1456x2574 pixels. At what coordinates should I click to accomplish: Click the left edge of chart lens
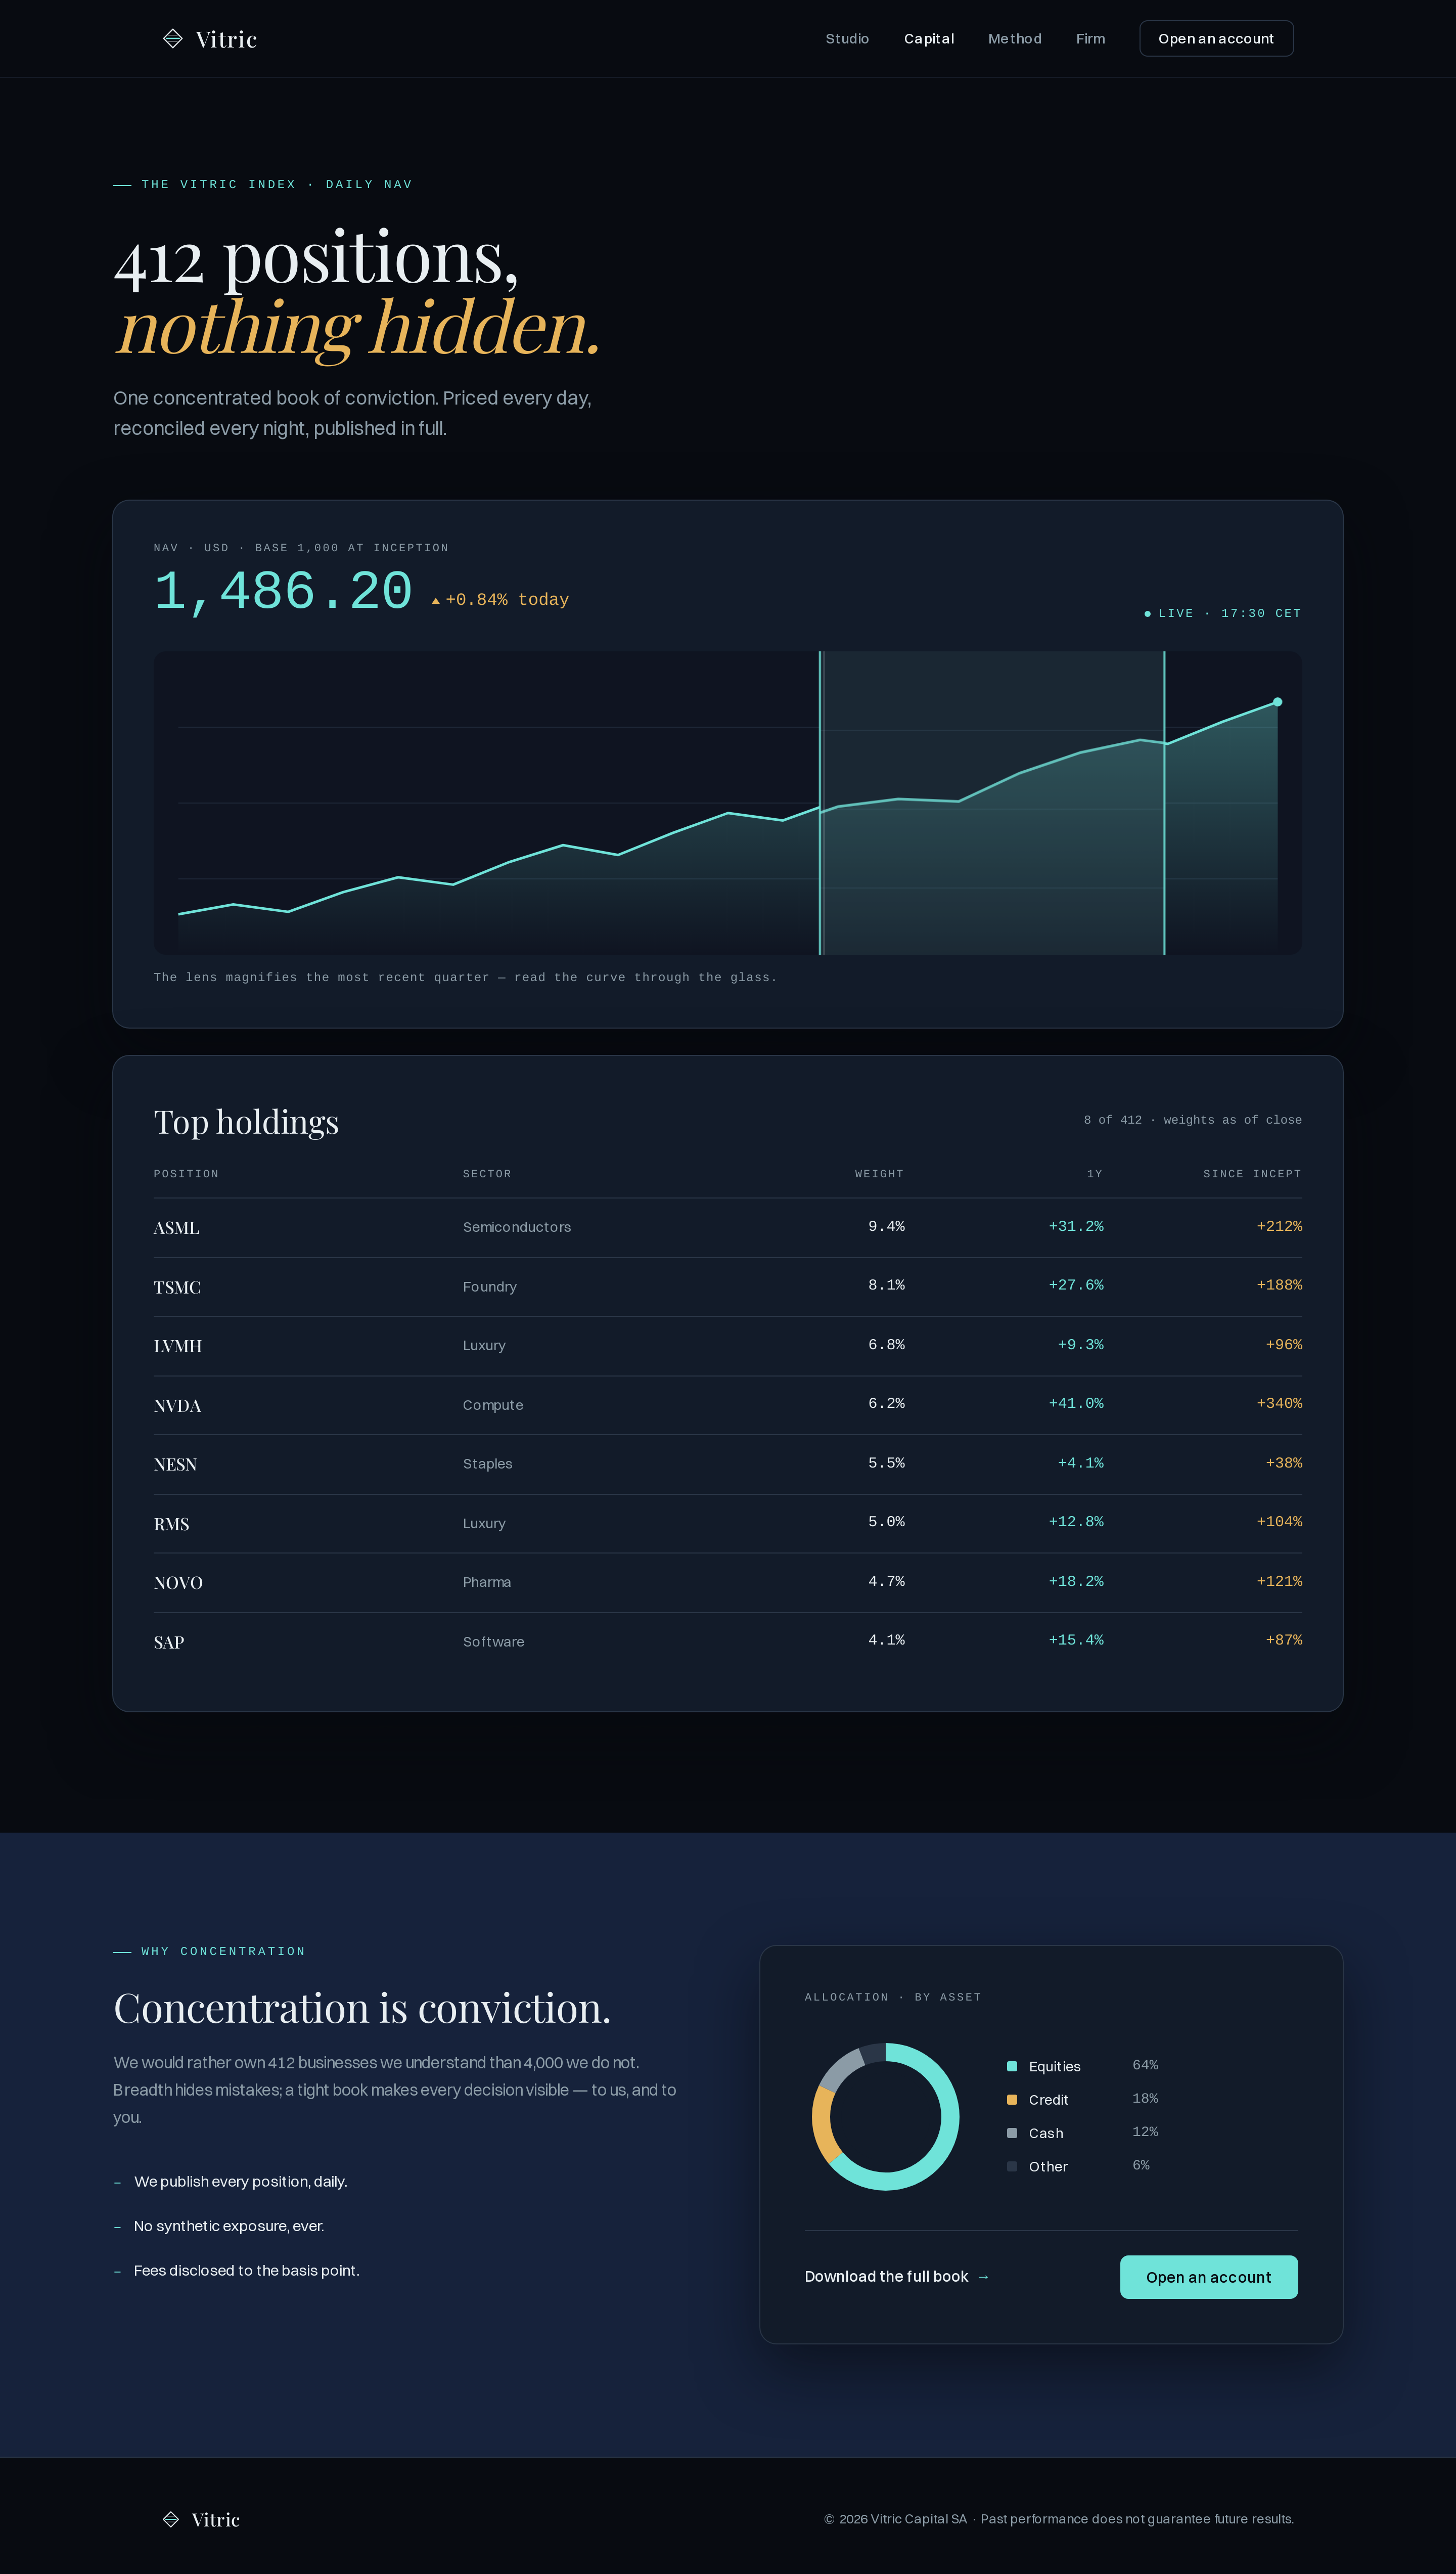821,803
